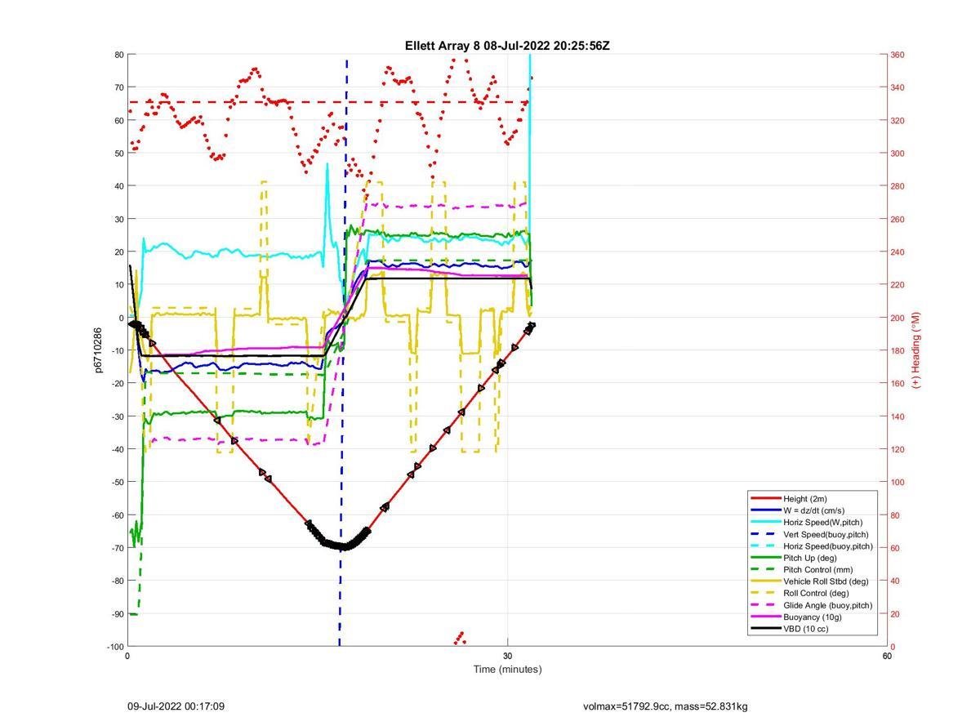Click legend entry "Horiz Speed(buoy,pitch)"
The image size is (980, 726).
click(828, 546)
